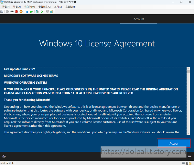This screenshot has height=165, width=194.
Task: Pause the virtual machine with the blue bars icon
Action: pyautogui.click(x=27, y=12)
